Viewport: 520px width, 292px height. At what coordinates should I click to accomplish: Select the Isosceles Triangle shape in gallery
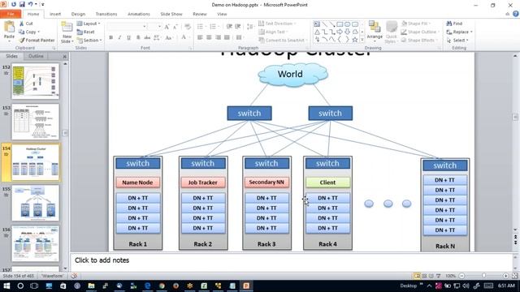tap(317, 32)
